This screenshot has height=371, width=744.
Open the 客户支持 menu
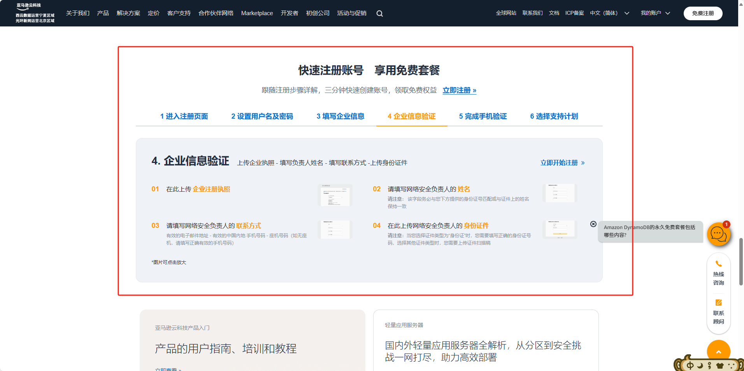coord(179,13)
